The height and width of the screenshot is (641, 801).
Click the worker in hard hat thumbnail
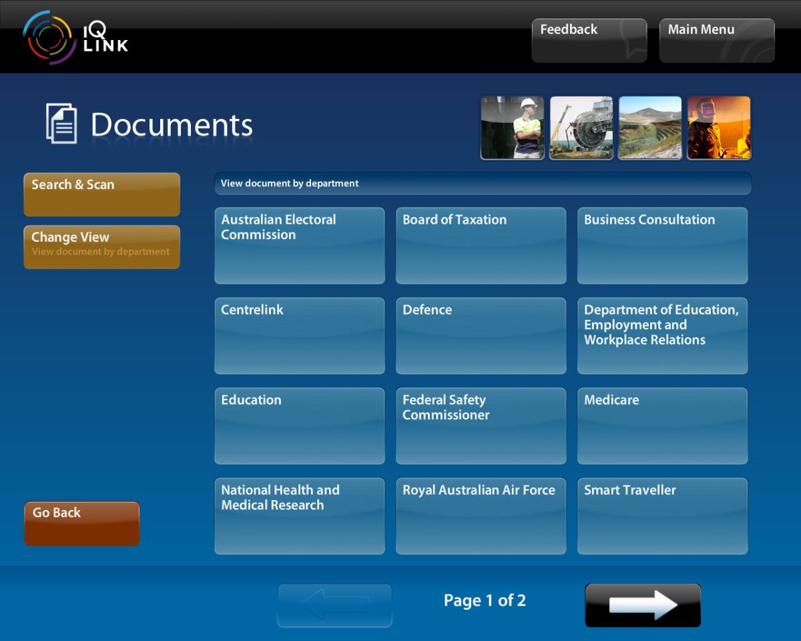[x=513, y=128]
